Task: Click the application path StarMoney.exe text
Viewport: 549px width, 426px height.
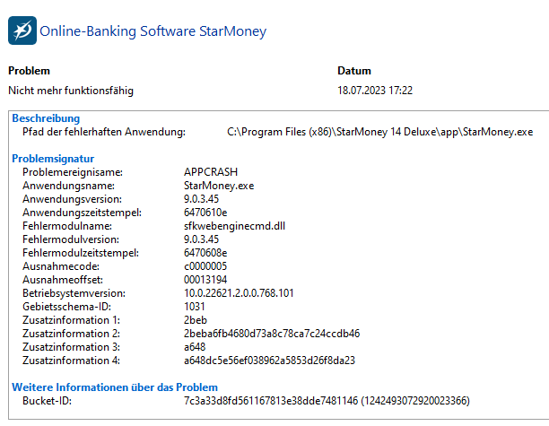Action: [379, 132]
